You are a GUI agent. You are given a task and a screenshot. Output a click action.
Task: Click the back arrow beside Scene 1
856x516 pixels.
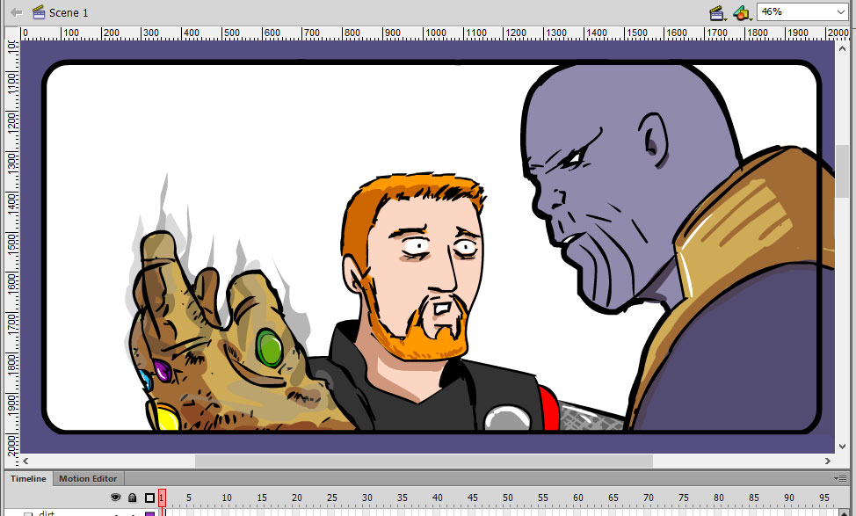[17, 12]
